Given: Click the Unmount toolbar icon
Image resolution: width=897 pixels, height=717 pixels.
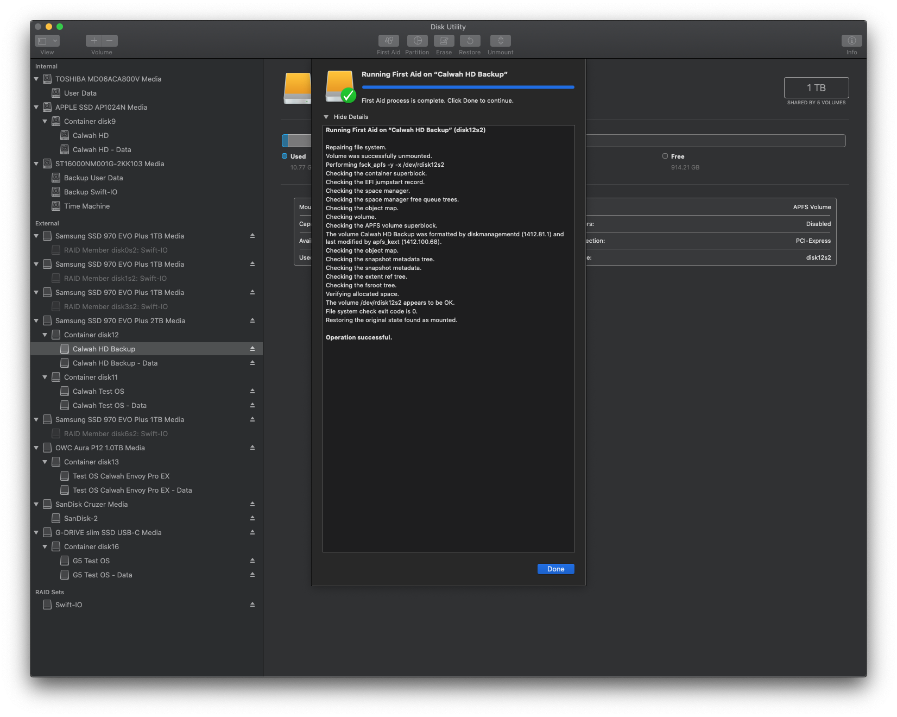Looking at the screenshot, I should 500,41.
